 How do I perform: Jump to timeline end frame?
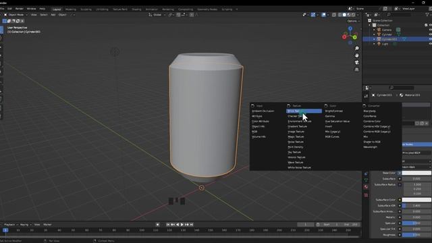pos(192,225)
